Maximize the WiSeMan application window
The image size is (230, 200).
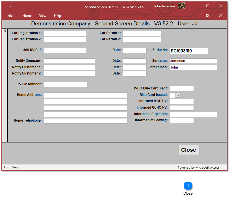click(208, 6)
